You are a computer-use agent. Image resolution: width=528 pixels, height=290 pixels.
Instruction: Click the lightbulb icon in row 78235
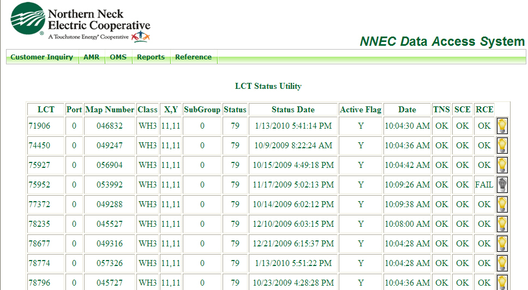coord(502,224)
